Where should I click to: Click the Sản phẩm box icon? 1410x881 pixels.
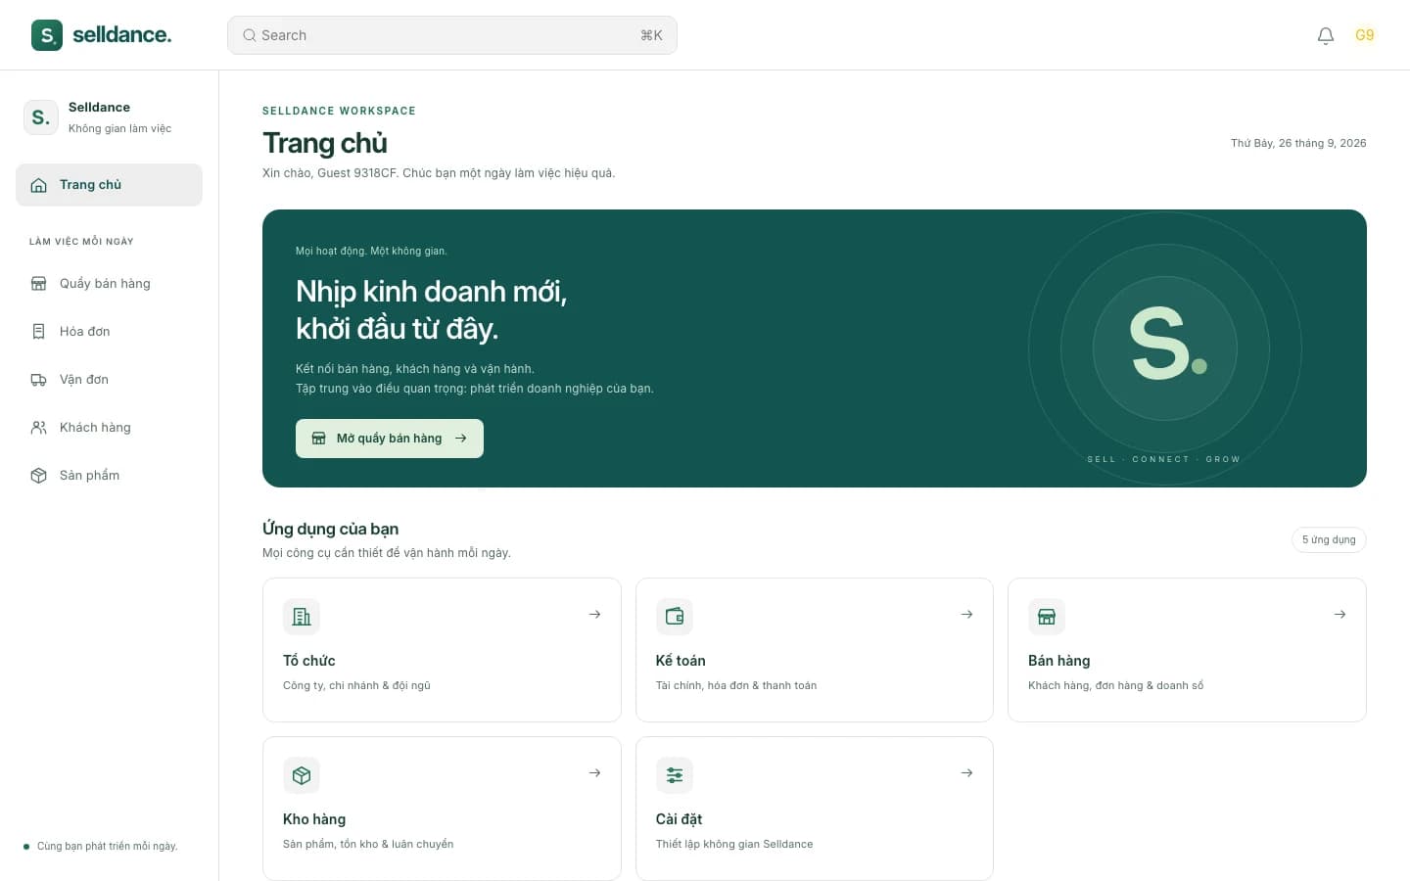(x=39, y=476)
